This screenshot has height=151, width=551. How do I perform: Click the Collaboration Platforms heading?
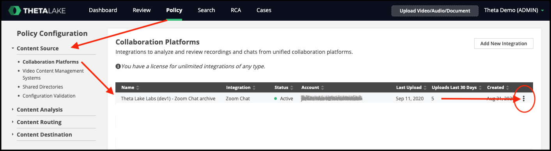[x=158, y=42]
